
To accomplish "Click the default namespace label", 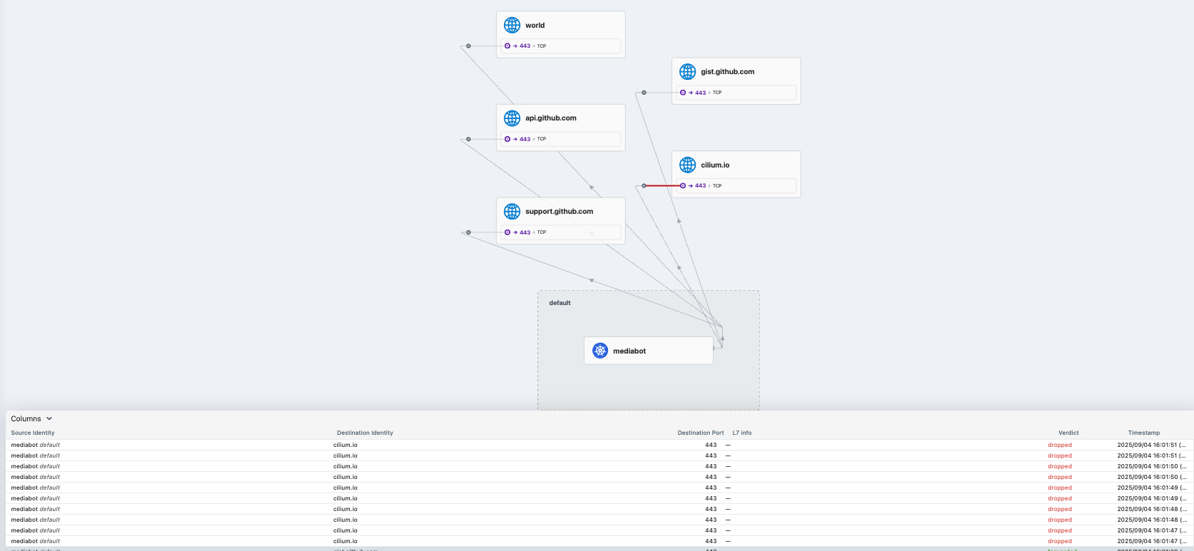I will 560,303.
